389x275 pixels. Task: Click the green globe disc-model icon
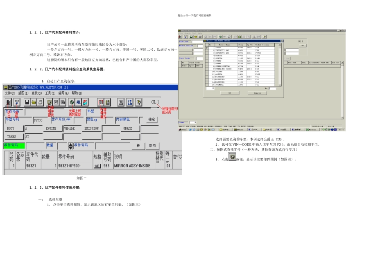point(72,102)
